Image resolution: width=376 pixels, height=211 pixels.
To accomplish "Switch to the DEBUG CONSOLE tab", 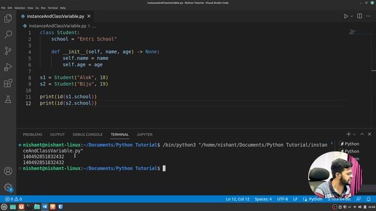I will tap(88, 134).
